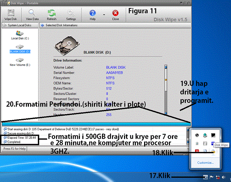Click the Selected Disk Informations header
Screen dimensions: 231x182
pyautogui.click(x=115, y=25)
